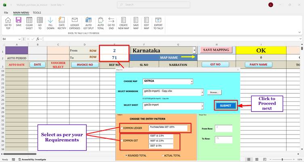Screen dimensions: 304x162
Task: Click the Search box in title bar
Action: pyautogui.click(x=153, y=5)
